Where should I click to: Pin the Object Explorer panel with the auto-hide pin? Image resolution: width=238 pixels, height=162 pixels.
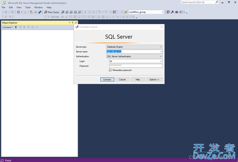[x=73, y=23]
